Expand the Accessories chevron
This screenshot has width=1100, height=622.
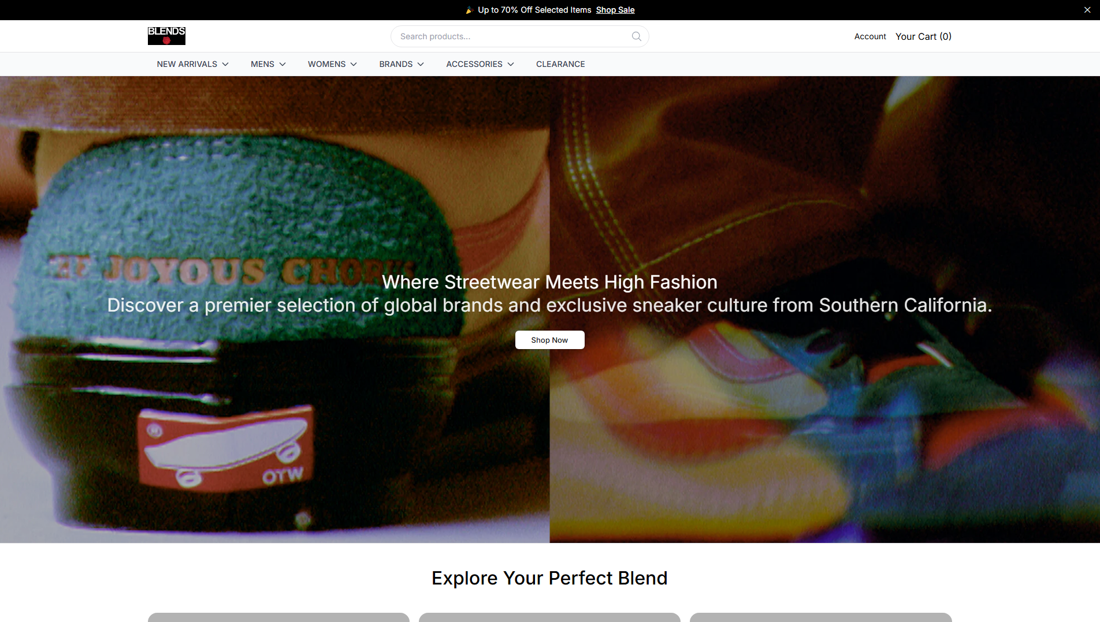(511, 64)
